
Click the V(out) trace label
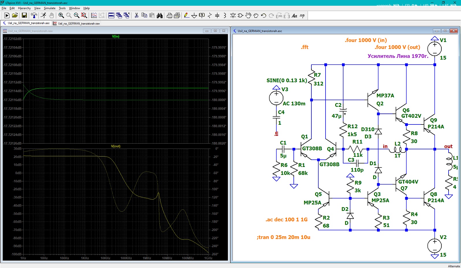(116, 146)
